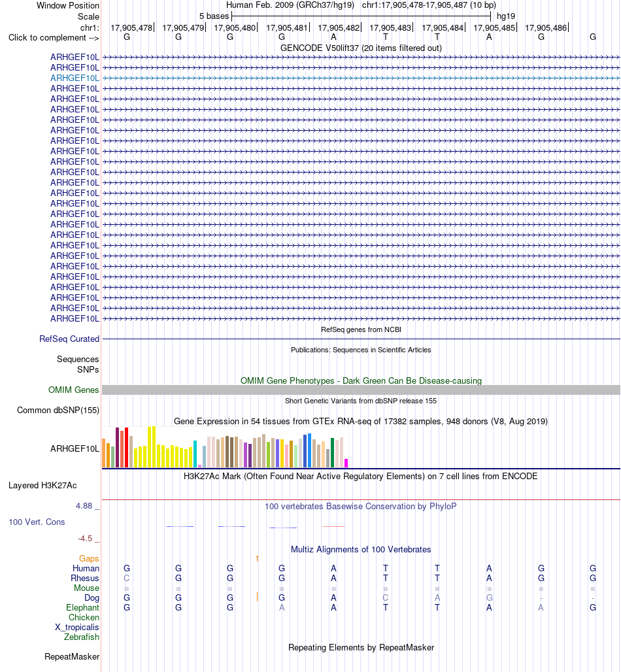Screen dimensions: 621x672
Task: Click the "Common dbSNP(155)" track label
Action: coord(58,410)
